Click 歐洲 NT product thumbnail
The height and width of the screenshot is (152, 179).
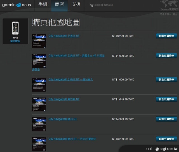tap(39, 124)
